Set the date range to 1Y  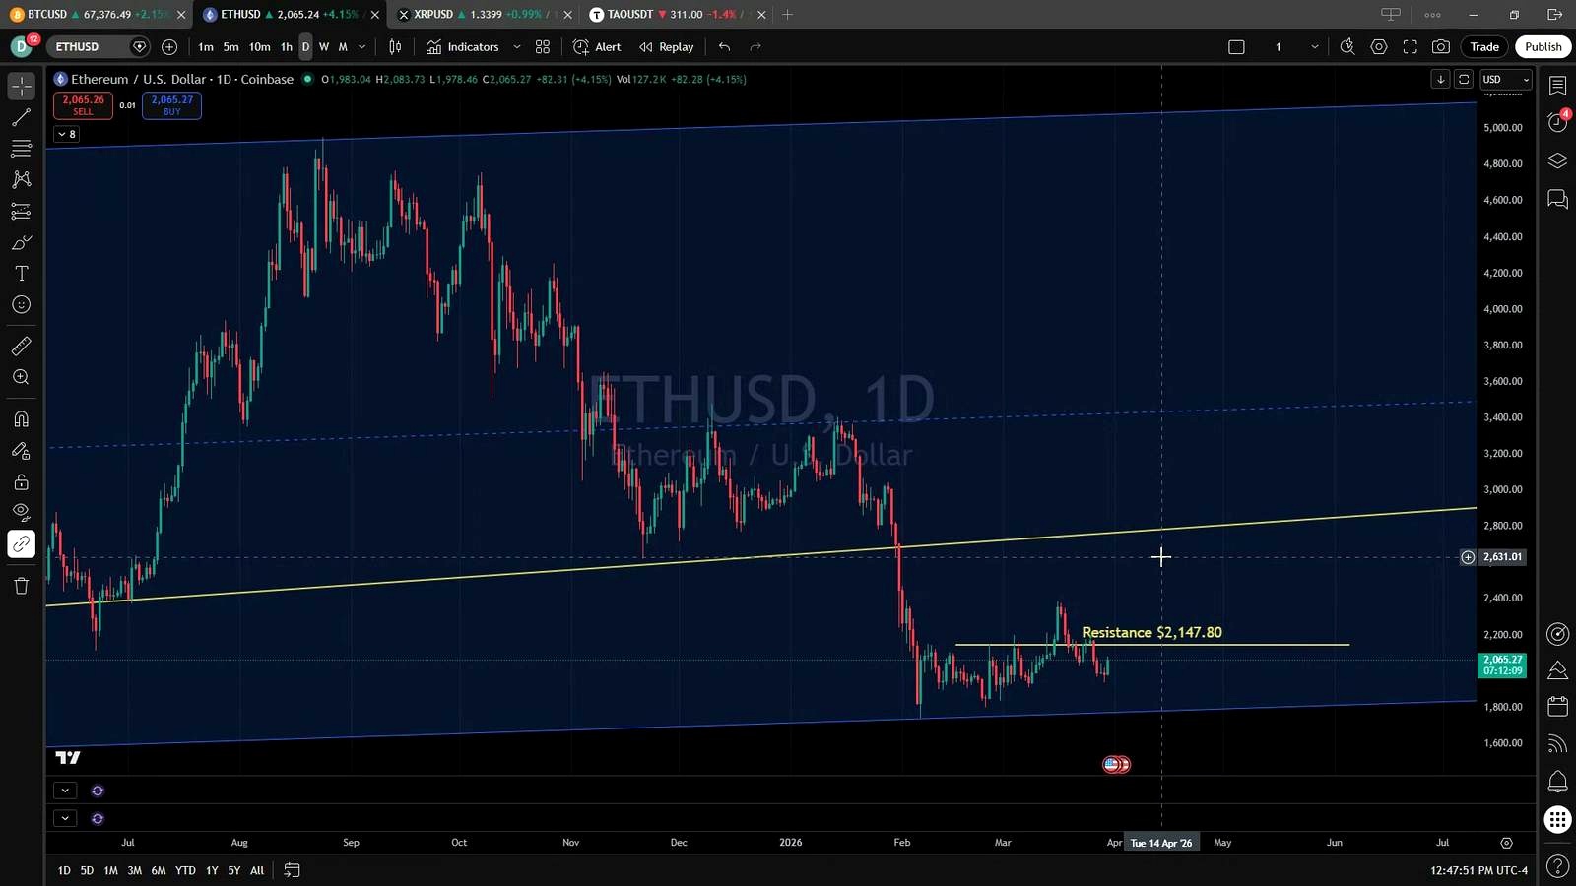click(211, 870)
